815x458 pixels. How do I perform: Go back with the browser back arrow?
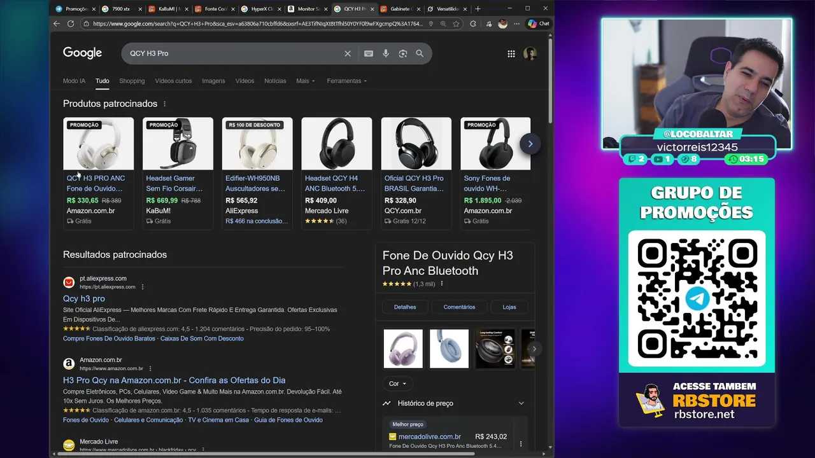click(x=57, y=24)
